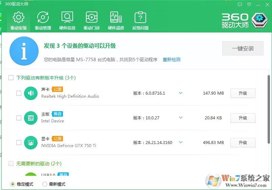Screen dimensions: 272x190
Task: Click the 兼容 tag next to 主板
Action: 58,114
